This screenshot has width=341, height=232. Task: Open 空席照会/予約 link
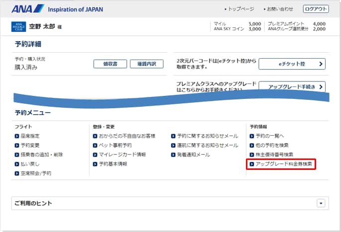point(36,173)
